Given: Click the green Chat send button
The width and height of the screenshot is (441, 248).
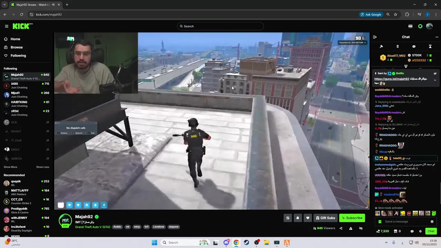Looking at the screenshot, I should [431, 231].
